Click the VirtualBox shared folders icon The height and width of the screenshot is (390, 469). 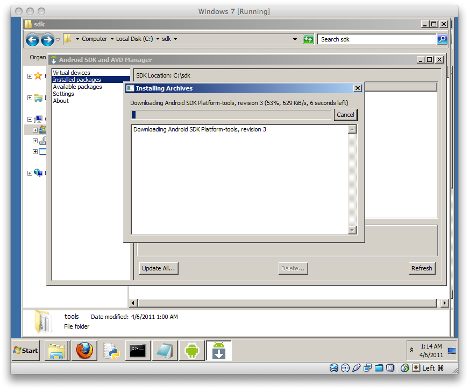(x=379, y=368)
